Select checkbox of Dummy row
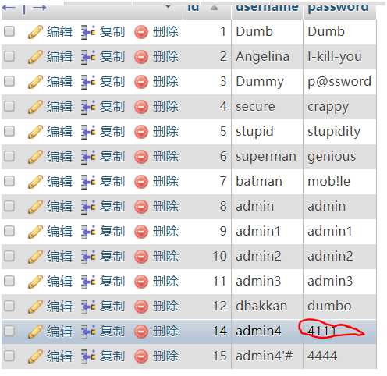 point(9,82)
